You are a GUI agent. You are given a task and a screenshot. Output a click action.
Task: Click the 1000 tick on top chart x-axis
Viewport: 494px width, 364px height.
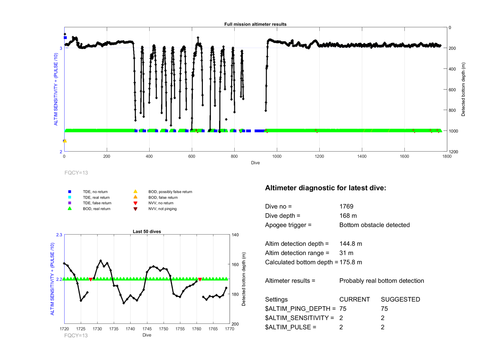click(277, 156)
